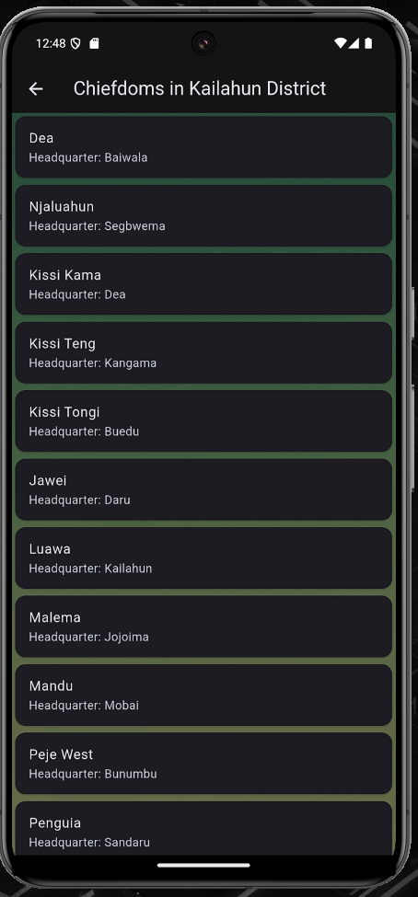The height and width of the screenshot is (897, 418).
Task: Tap the Penguia chiefdom card
Action: (203, 828)
